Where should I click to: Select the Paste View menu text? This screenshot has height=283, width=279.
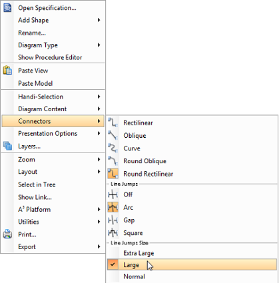pos(33,71)
